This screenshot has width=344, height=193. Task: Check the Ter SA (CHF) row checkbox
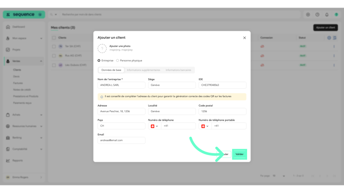(x=54, y=46)
